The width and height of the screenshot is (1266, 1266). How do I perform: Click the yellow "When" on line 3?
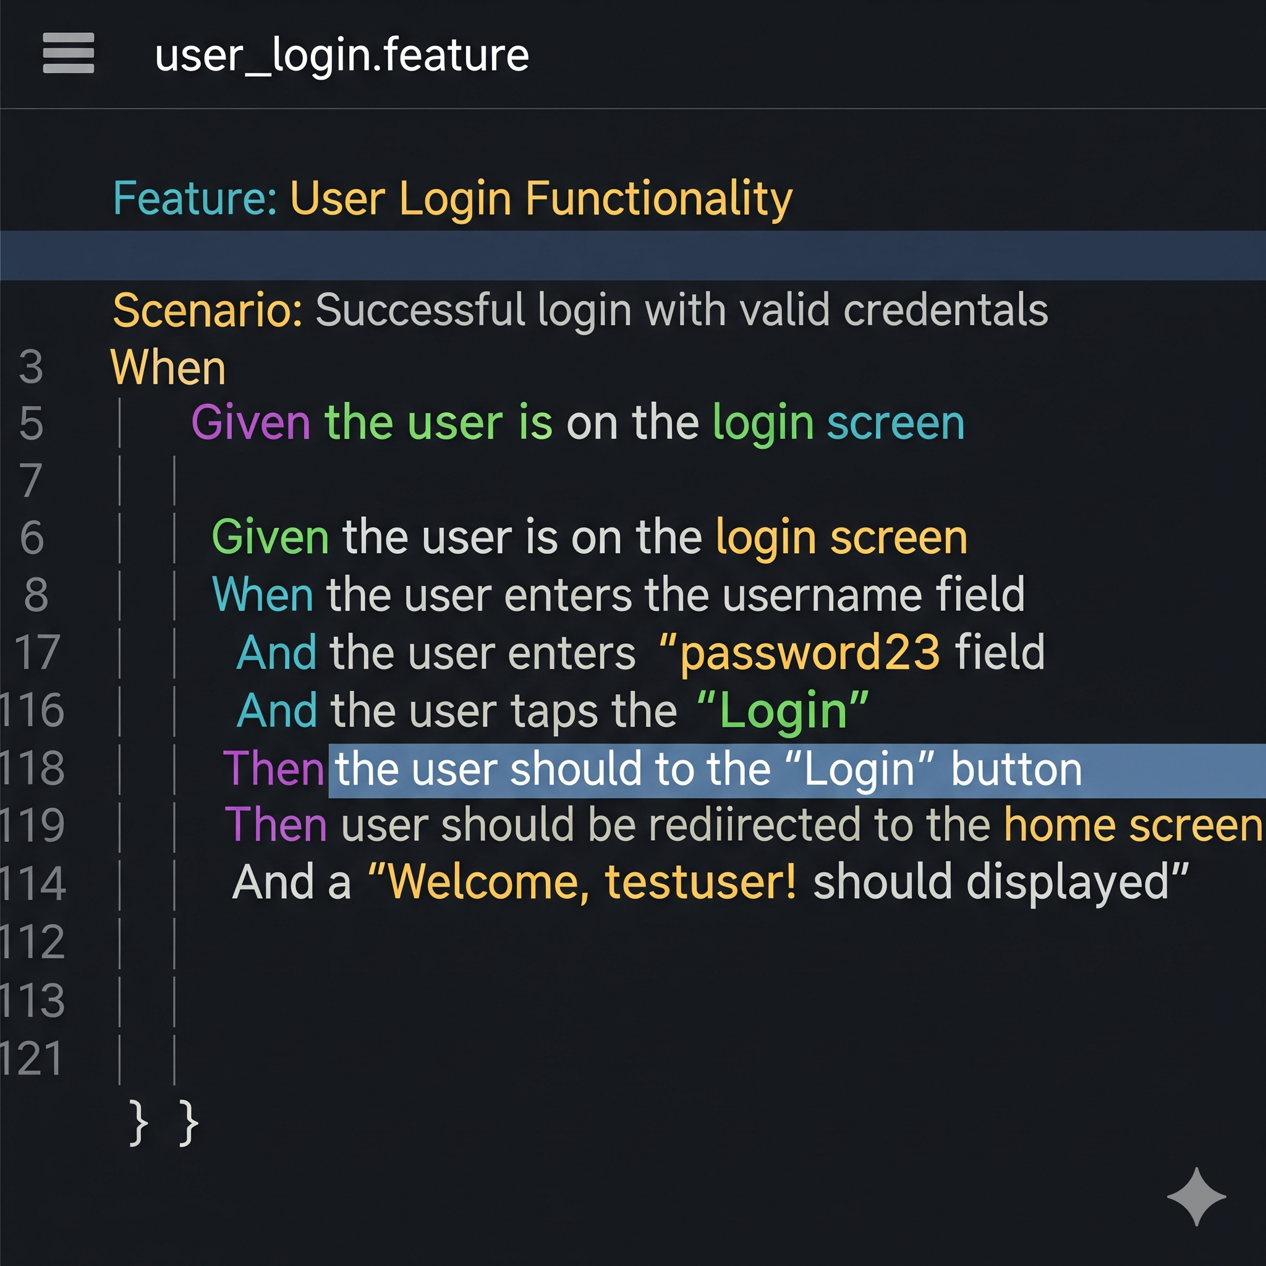click(168, 367)
